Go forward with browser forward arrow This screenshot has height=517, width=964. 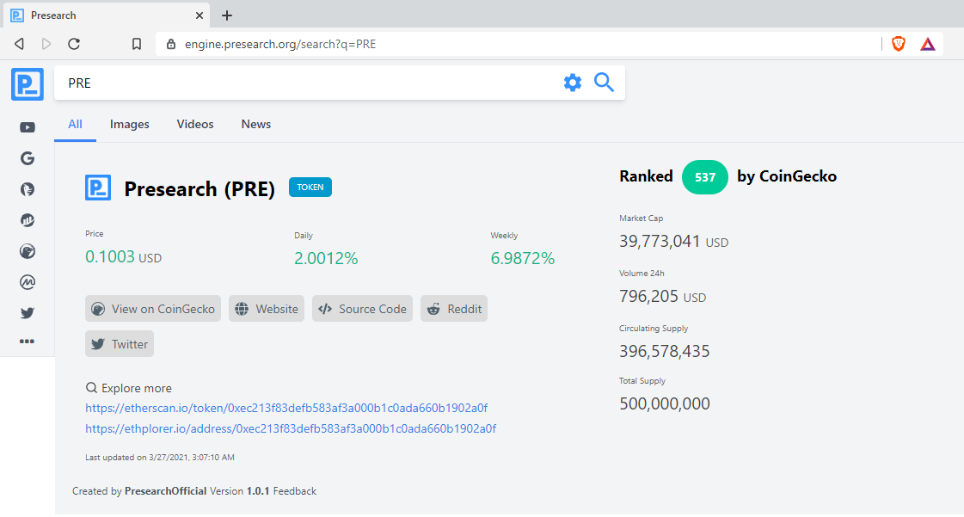(46, 44)
